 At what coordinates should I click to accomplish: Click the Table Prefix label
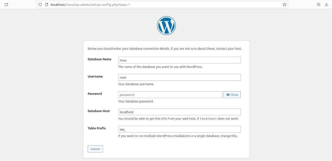coord(97,128)
